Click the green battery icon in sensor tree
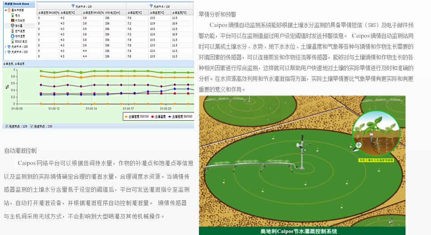 (13, 15)
